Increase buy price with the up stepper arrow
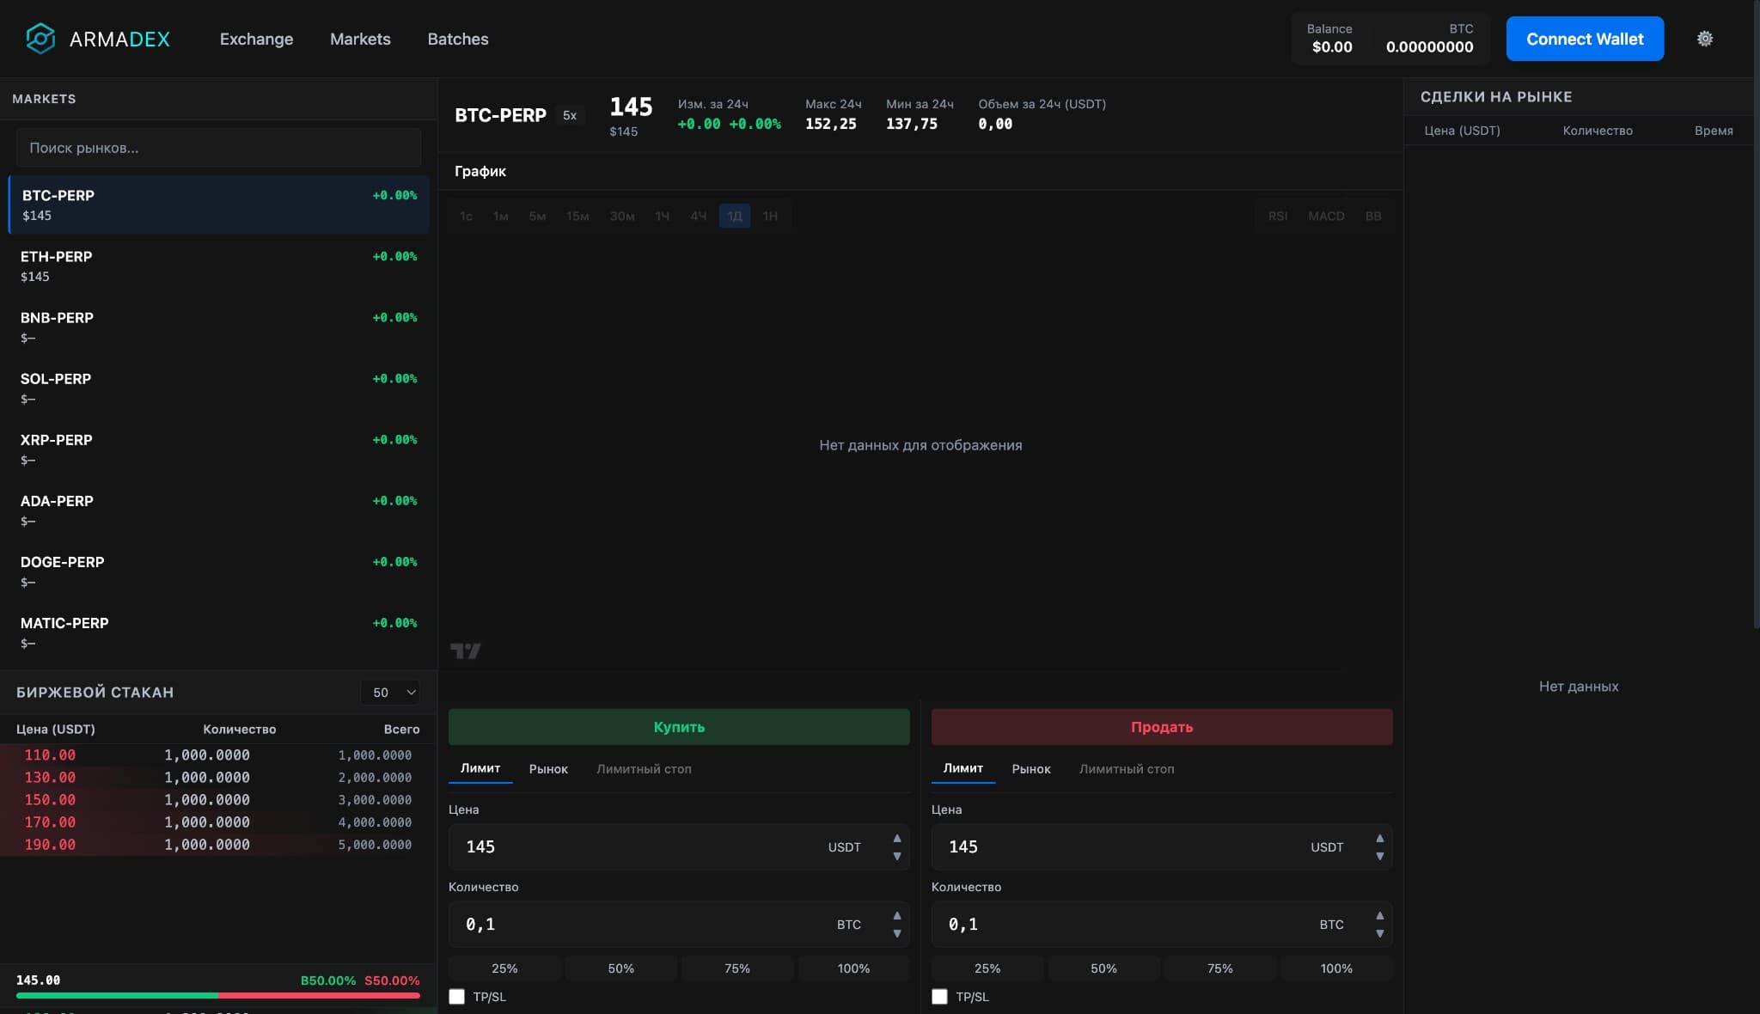 pyautogui.click(x=897, y=838)
